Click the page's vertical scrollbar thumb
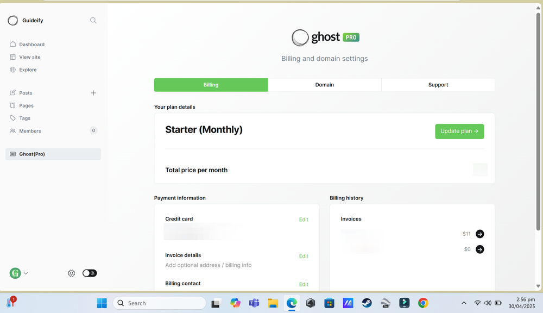This screenshot has height=313, width=543. (538, 121)
